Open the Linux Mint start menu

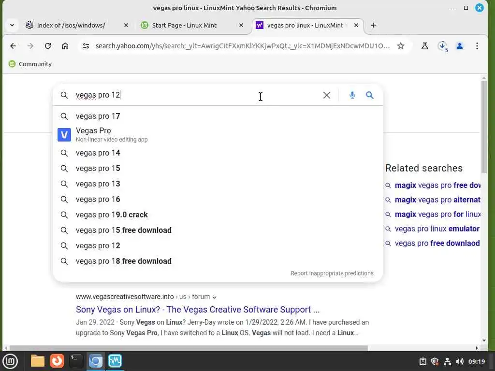10,361
